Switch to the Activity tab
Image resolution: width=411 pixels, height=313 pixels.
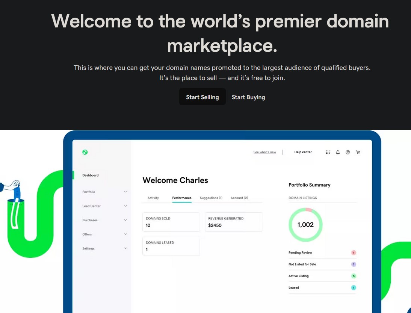click(x=153, y=198)
